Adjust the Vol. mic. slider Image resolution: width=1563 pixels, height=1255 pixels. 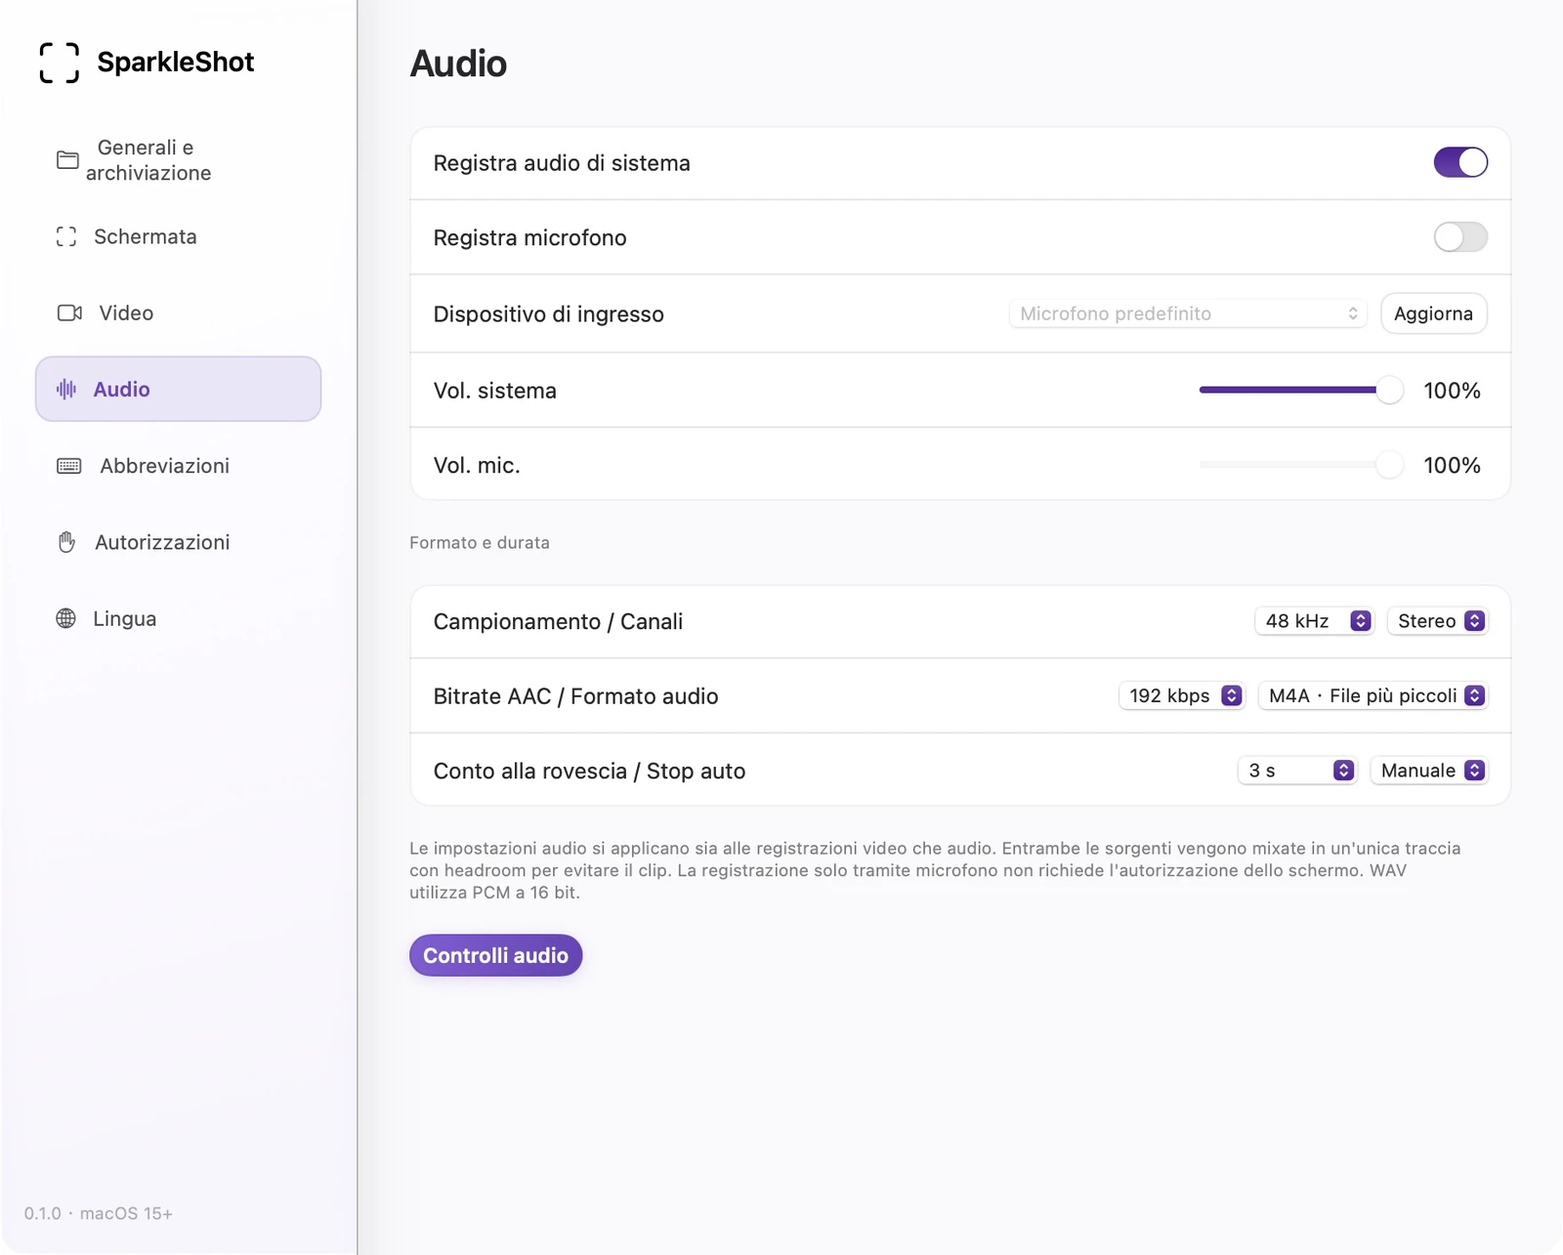[x=1300, y=465]
